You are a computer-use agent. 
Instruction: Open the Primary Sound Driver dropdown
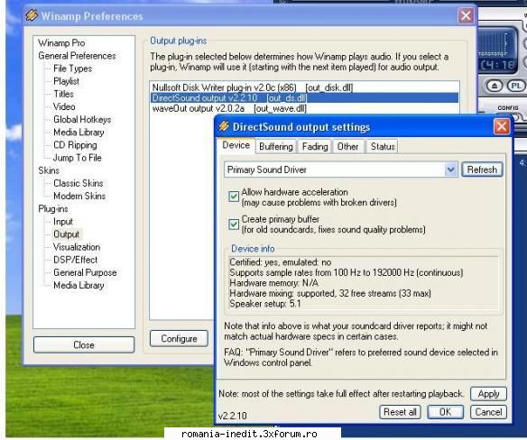click(x=450, y=170)
